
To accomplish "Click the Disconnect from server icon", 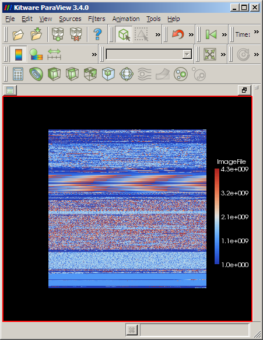I will pyautogui.click(x=76, y=34).
